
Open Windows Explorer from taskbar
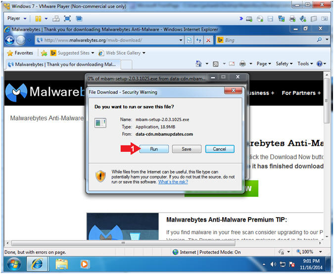61,265
